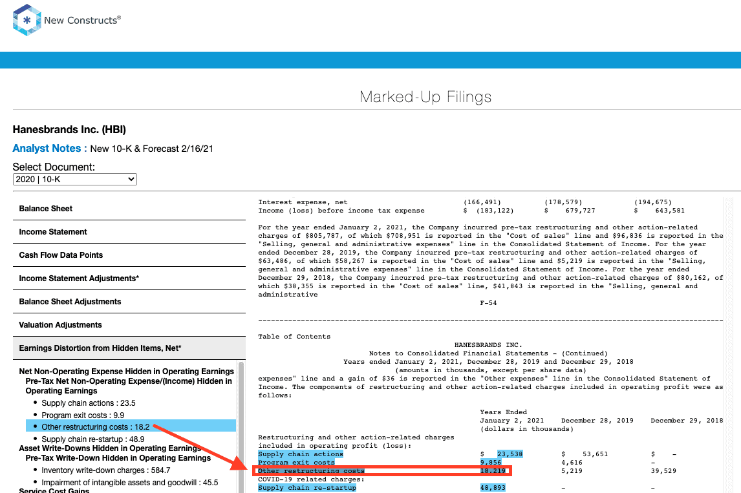Select the Other restructuring costs : 18.2 item
Screen dimensions: 741x493
coord(131,427)
